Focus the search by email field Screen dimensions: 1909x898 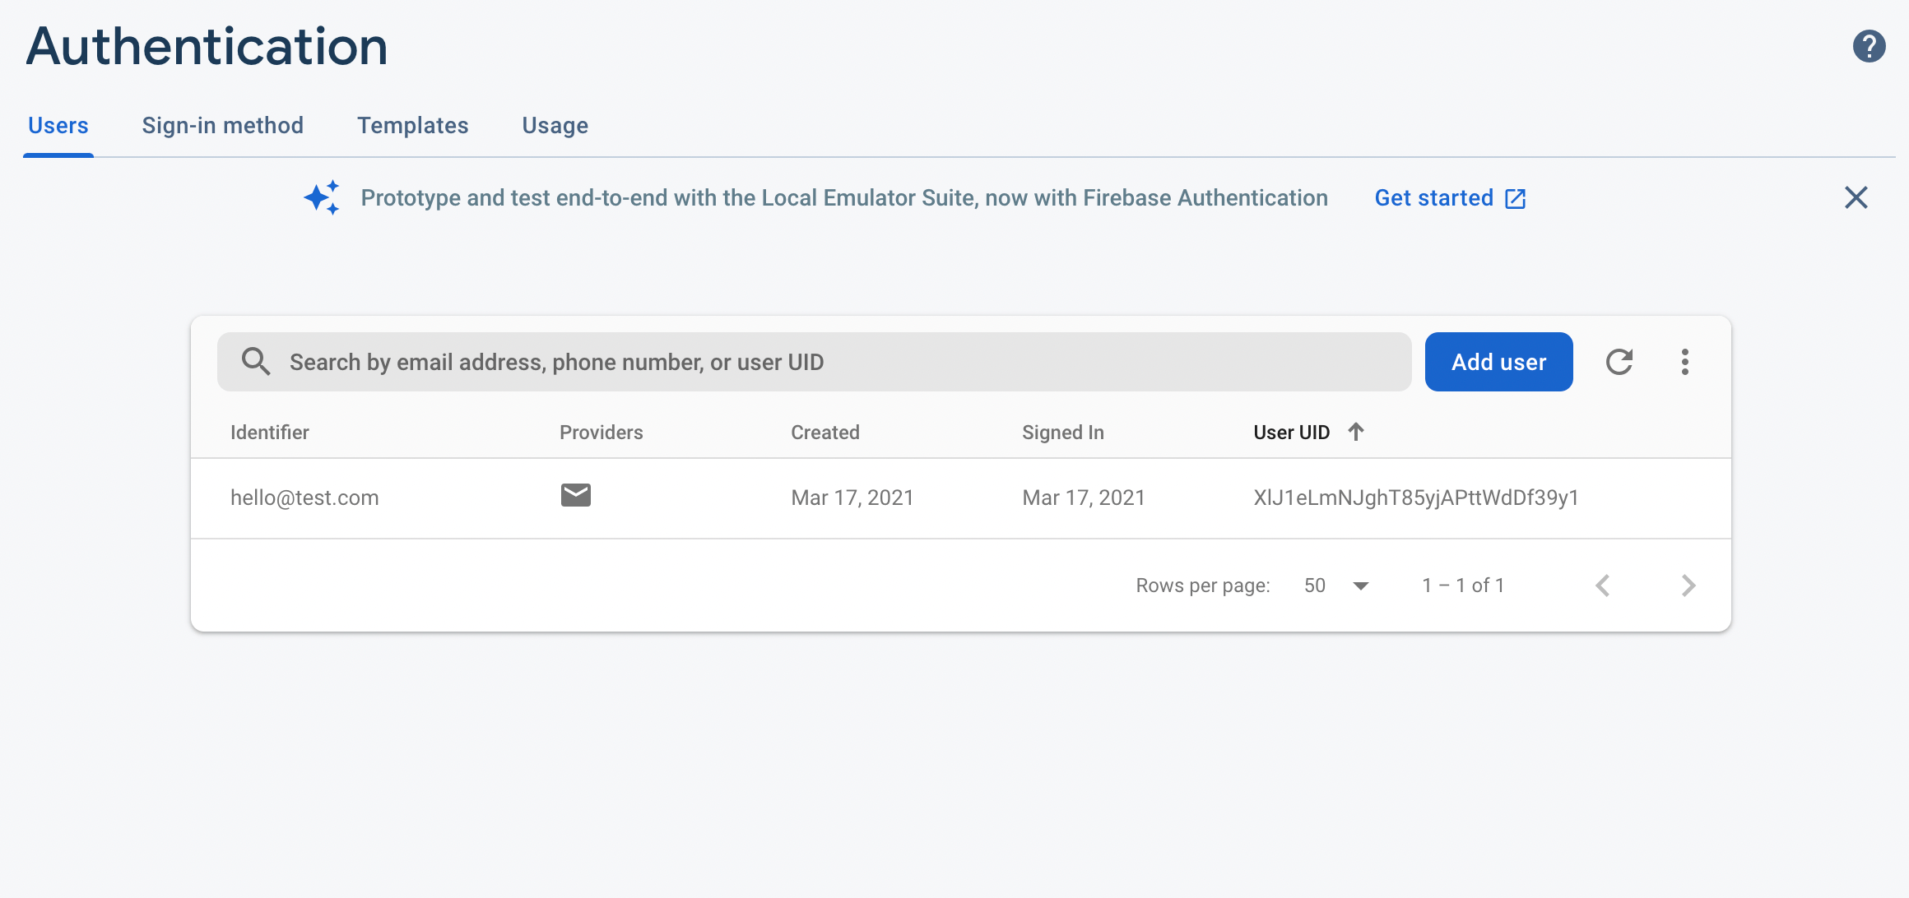pos(839,362)
